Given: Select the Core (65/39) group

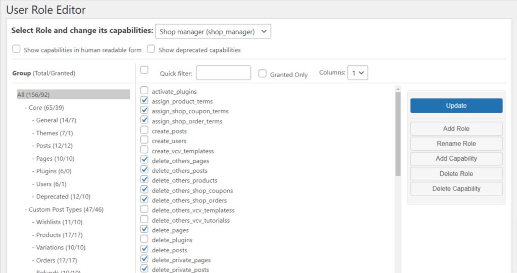Looking at the screenshot, I should coord(46,108).
